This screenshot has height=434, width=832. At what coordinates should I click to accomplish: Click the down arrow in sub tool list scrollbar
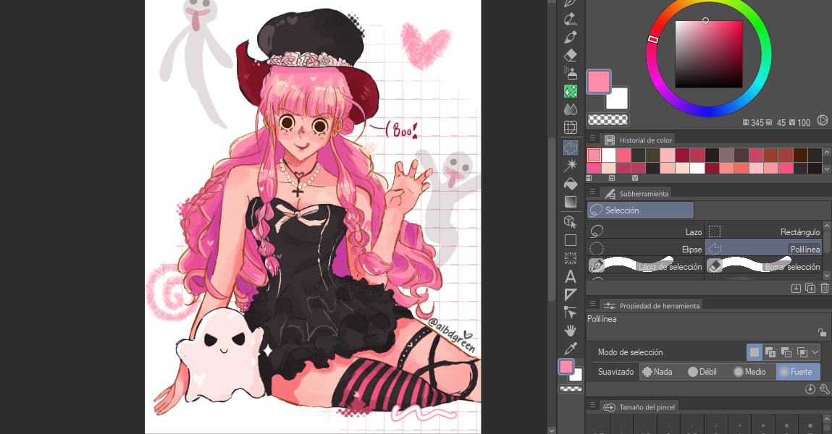pyautogui.click(x=827, y=276)
